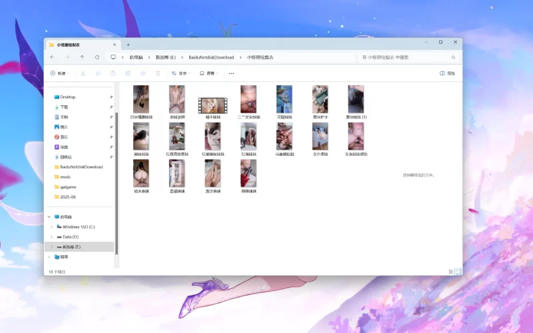Screen dimensions: 533x333
Task: Click the navigation pane vertical scrollbar
Action: 117,184
